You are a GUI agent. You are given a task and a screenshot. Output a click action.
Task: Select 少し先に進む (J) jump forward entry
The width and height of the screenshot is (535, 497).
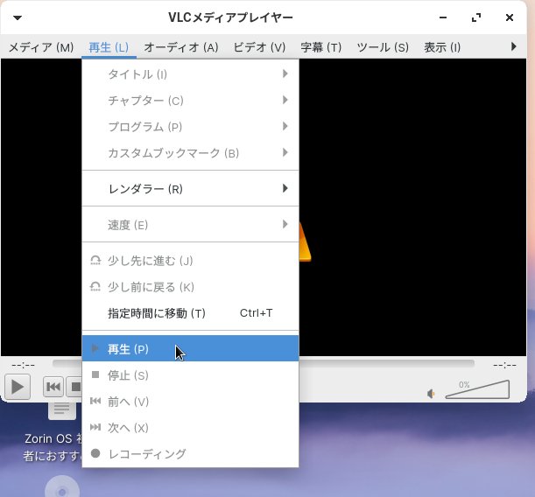(x=190, y=261)
